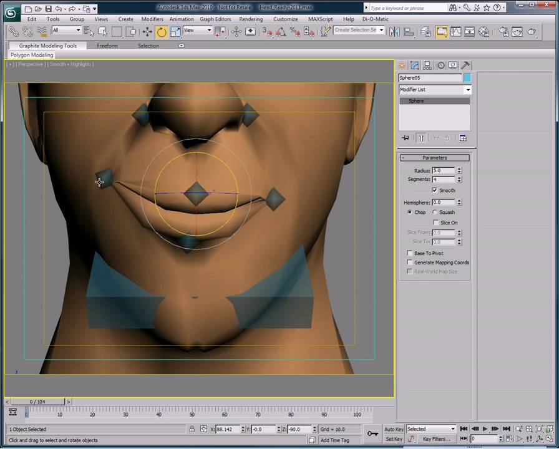Image resolution: width=559 pixels, height=449 pixels.
Task: Enable Generate Mapping Coords checkbox
Action: pos(410,263)
